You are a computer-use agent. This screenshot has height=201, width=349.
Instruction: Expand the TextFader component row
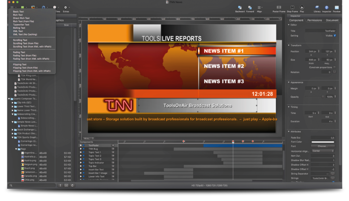point(81,145)
